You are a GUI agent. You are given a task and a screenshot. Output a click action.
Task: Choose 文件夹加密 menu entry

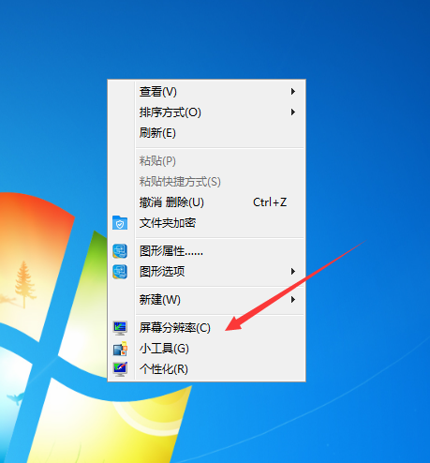click(206, 223)
